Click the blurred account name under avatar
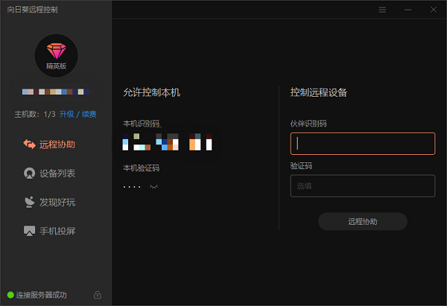The height and width of the screenshot is (306, 447). point(56,92)
